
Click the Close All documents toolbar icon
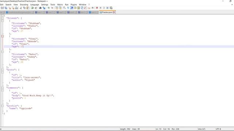(x=13, y=8)
